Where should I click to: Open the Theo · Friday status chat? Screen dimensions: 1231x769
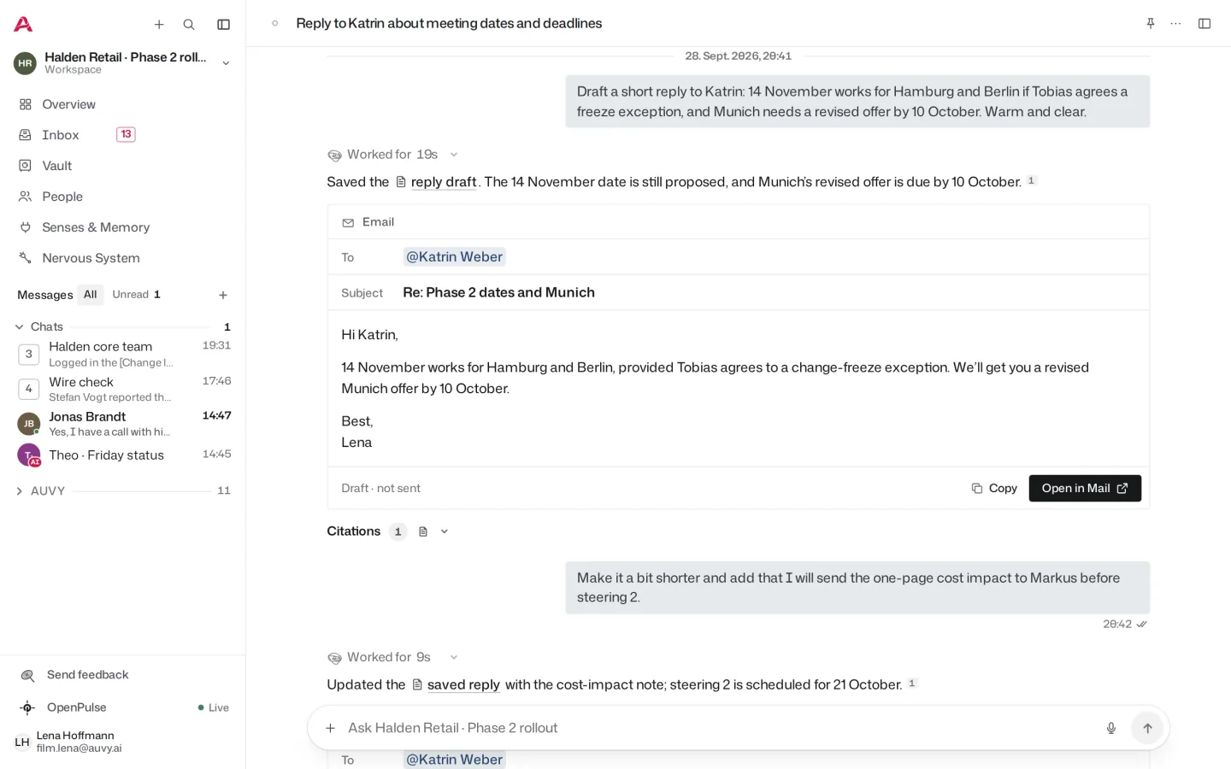click(123, 455)
